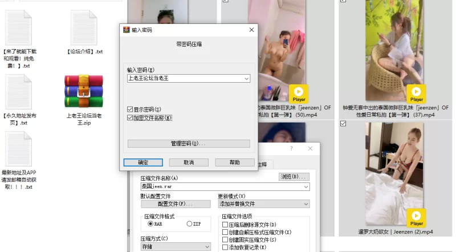Open 管理密码(O)... password manager
456x252 pixels.
tap(189, 144)
